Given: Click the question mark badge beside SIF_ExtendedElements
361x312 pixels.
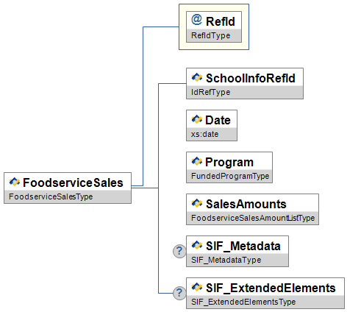Looking at the screenshot, I should click(x=179, y=293).
